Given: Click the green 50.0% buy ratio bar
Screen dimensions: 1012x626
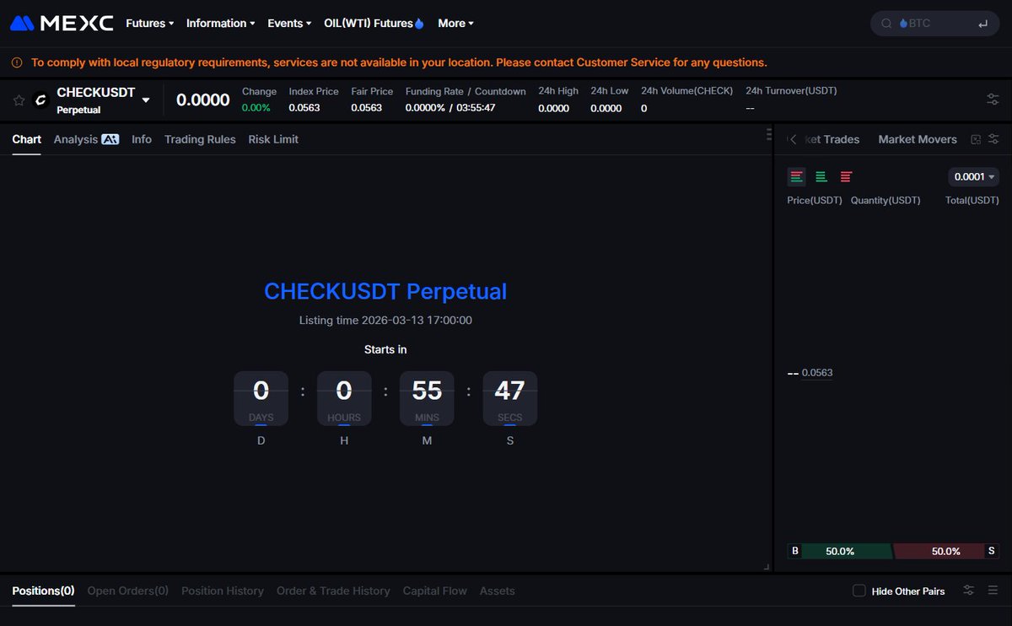Looking at the screenshot, I should point(846,551).
